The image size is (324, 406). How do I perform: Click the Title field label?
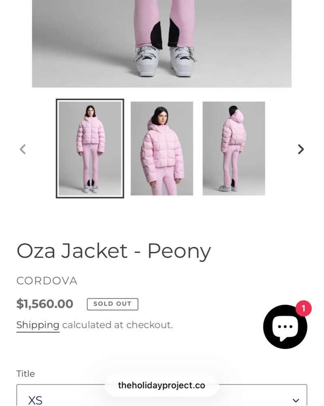pos(25,374)
